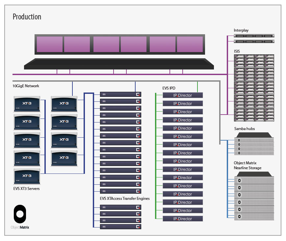Screen dimensions: 286x241
Task: Click the bottommost ISIS storage chassis
Action: [x=254, y=115]
